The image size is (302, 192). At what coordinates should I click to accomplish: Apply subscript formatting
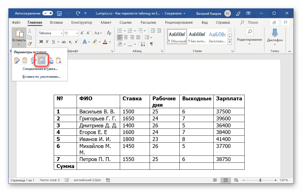point(70,42)
